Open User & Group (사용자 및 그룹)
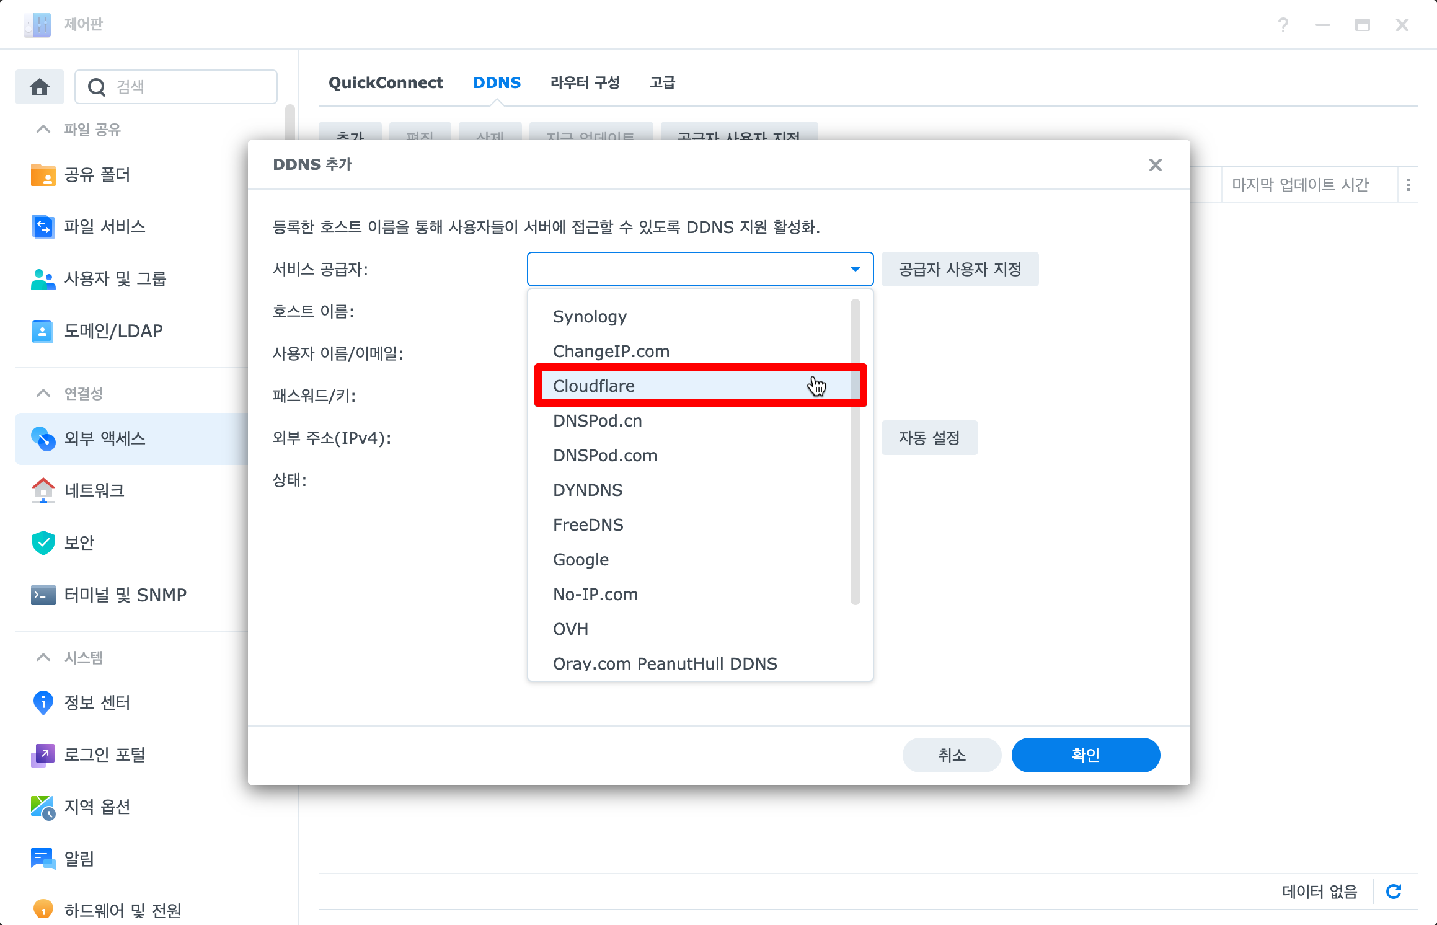This screenshot has width=1437, height=925. [115, 279]
